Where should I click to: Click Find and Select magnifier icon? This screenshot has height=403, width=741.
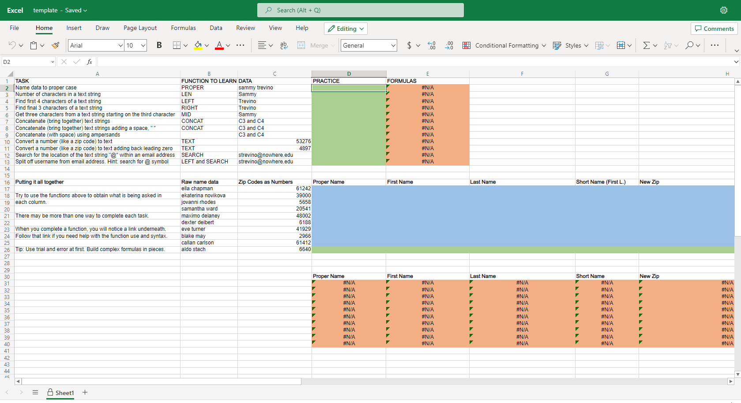689,45
